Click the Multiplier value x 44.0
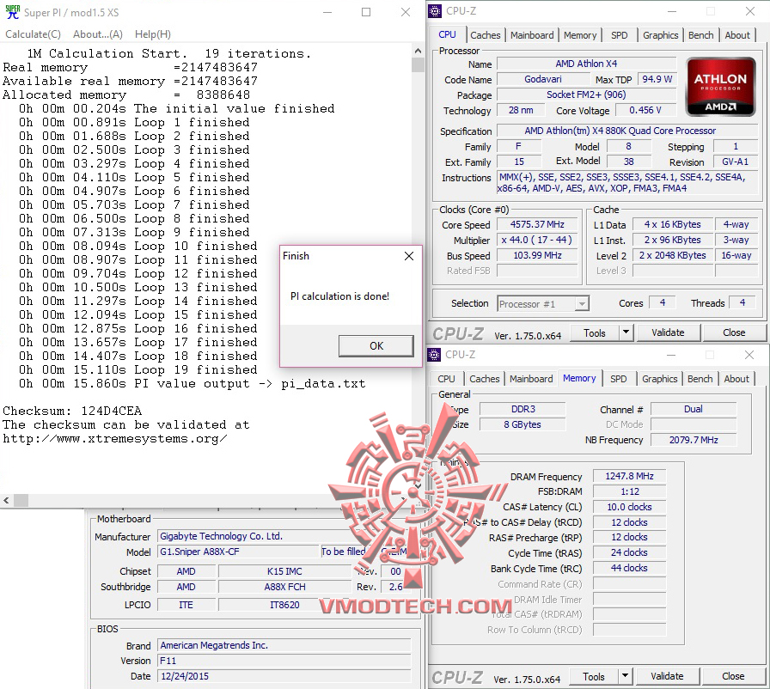Screen dimensions: 770x689 coord(537,240)
